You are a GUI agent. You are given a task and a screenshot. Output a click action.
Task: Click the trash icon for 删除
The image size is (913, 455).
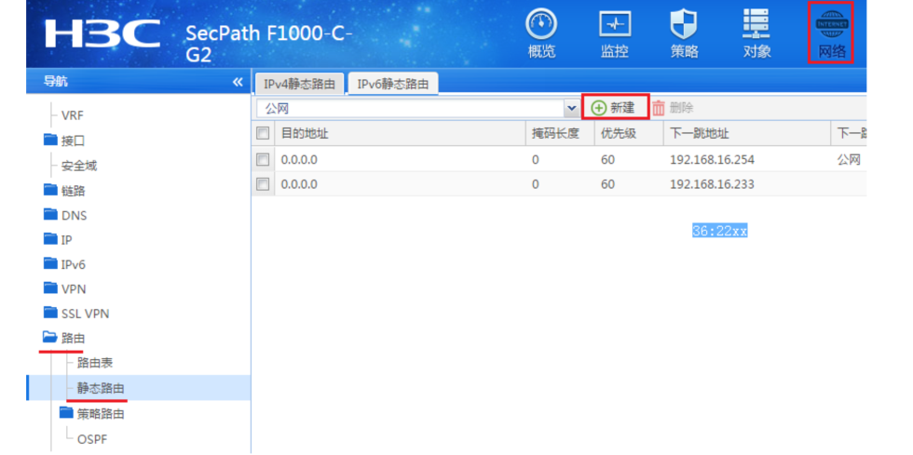point(658,108)
